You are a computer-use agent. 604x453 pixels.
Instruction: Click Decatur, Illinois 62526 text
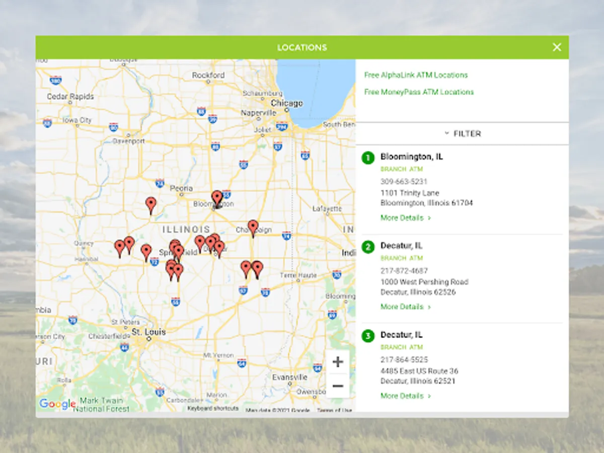pyautogui.click(x=418, y=292)
